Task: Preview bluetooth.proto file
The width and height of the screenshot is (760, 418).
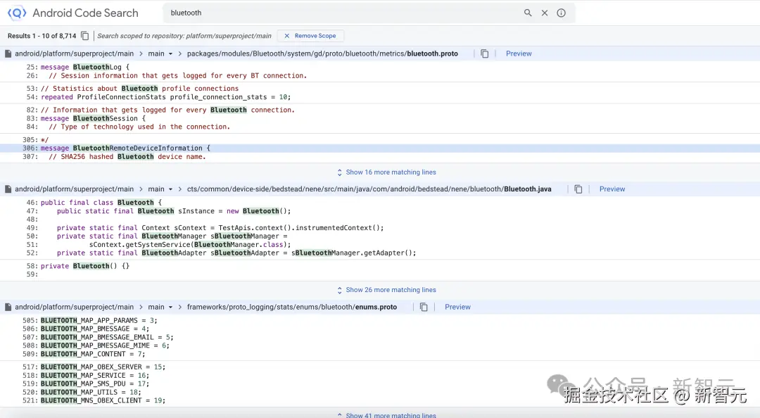Action: click(x=519, y=53)
